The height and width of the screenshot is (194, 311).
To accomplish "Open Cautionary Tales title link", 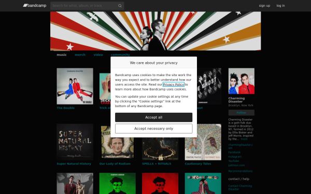I will coord(198,163).
